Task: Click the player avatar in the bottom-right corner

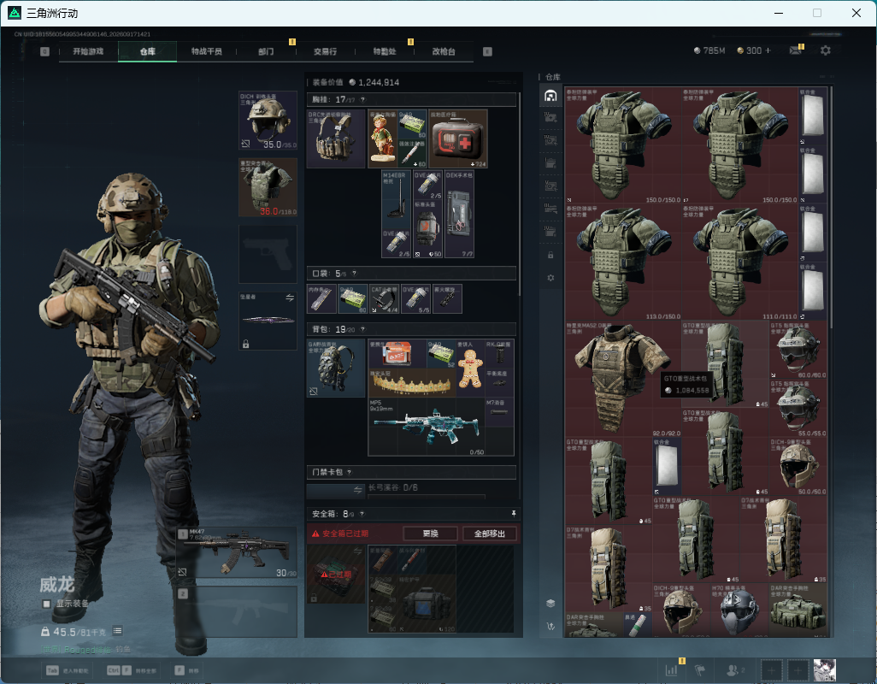Action: 824,670
